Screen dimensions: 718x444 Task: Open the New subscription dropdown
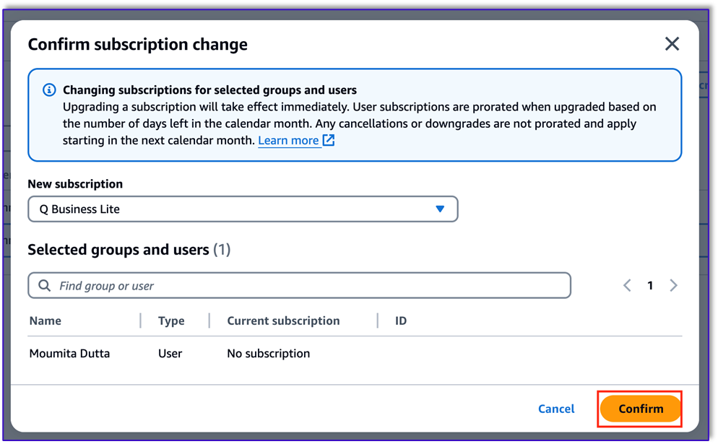[243, 209]
